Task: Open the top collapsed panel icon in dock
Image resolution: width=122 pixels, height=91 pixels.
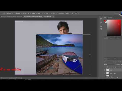Action: tap(101, 19)
